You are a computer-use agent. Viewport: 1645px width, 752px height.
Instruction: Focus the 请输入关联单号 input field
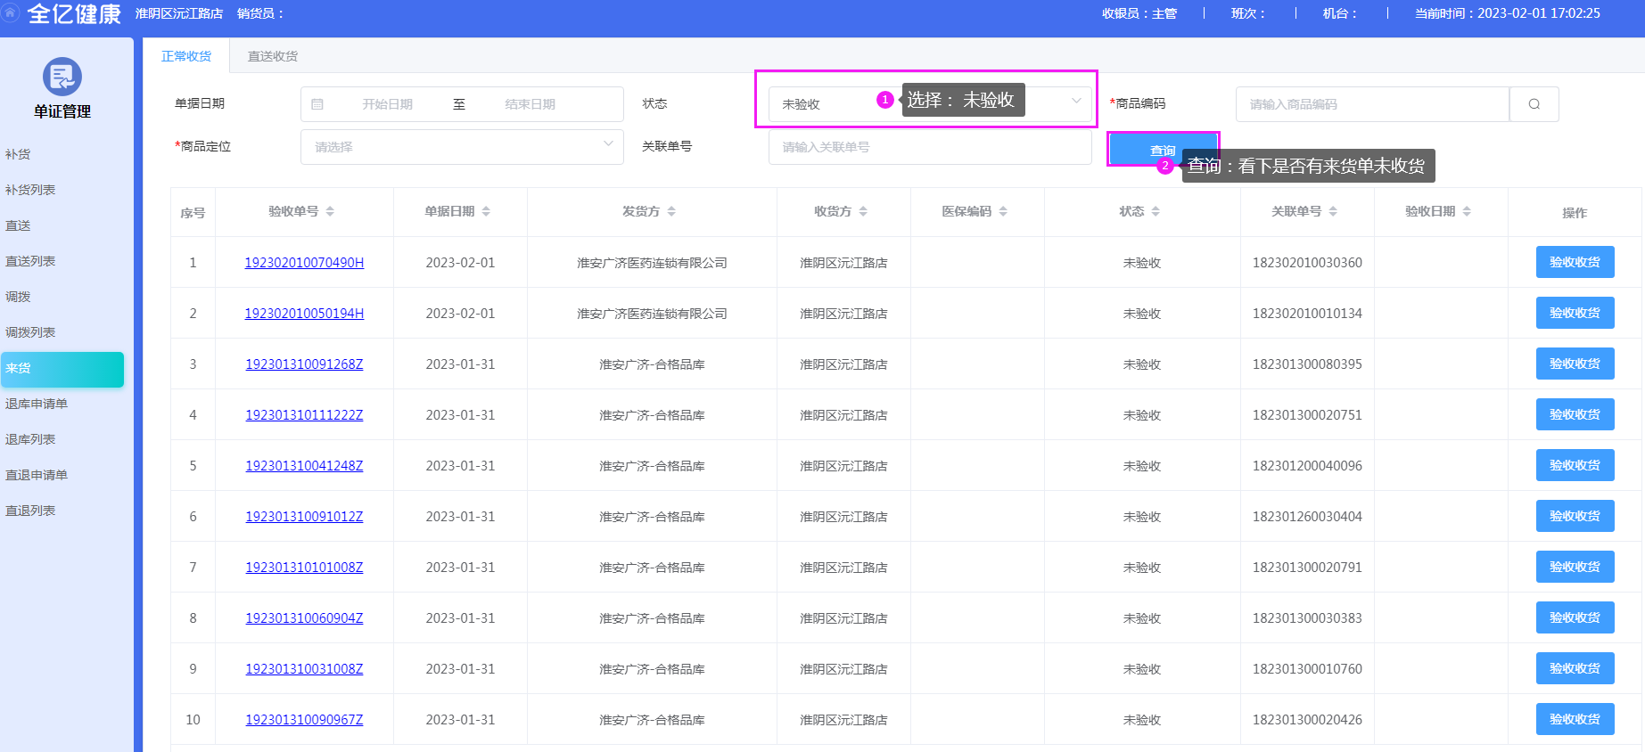[930, 147]
